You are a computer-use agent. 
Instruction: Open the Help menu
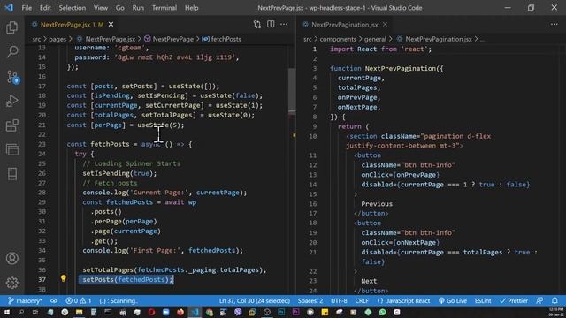192,8
